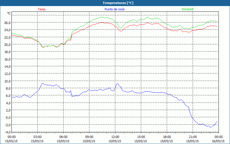
Task: Click the 09:00 time axis label
Action: point(89,137)
